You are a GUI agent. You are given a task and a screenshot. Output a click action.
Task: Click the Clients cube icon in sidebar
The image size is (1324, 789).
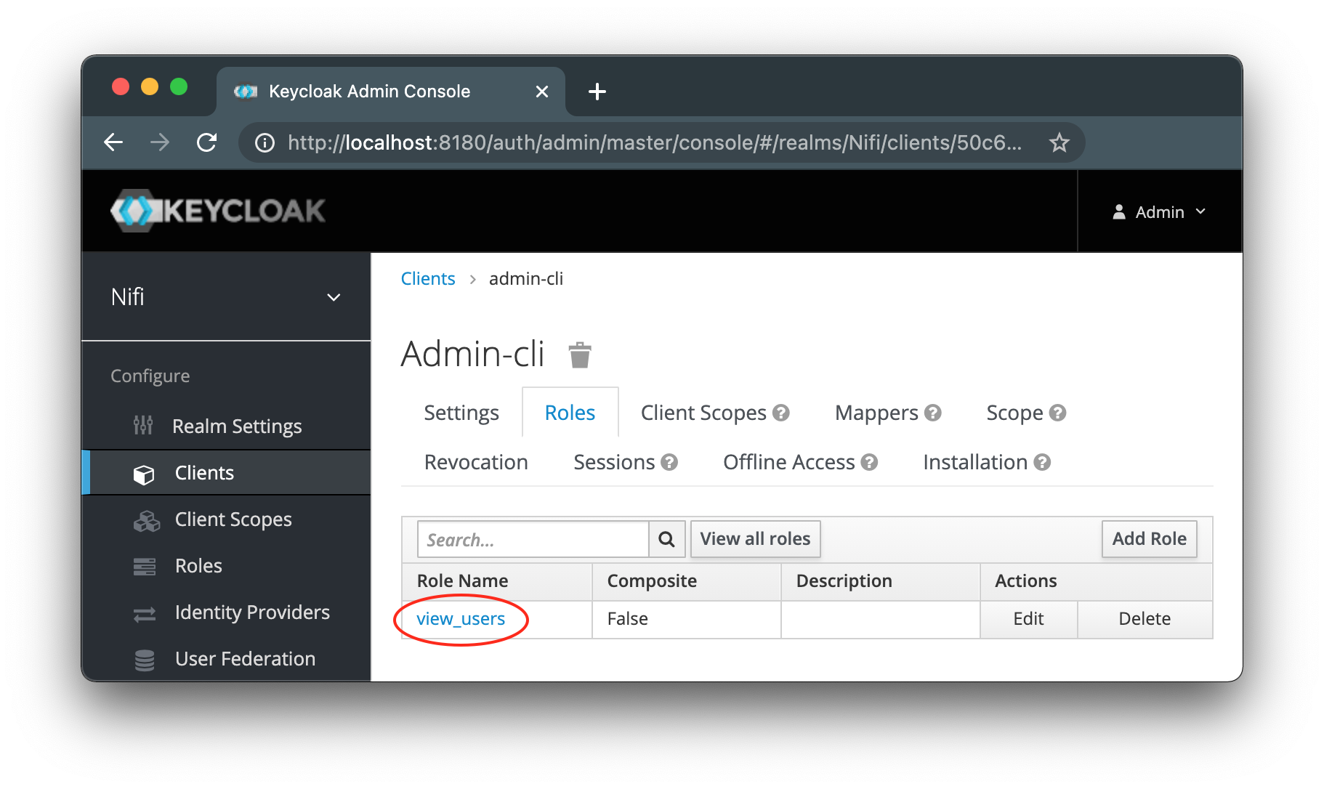click(x=144, y=474)
